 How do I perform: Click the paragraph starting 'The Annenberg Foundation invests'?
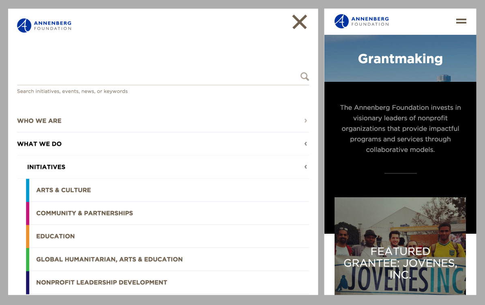pos(400,128)
